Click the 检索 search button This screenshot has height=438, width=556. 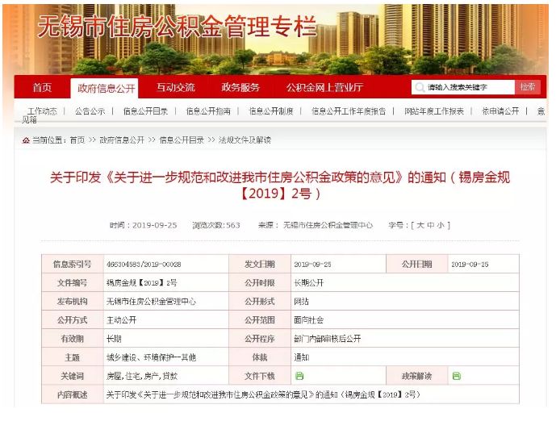click(x=528, y=87)
